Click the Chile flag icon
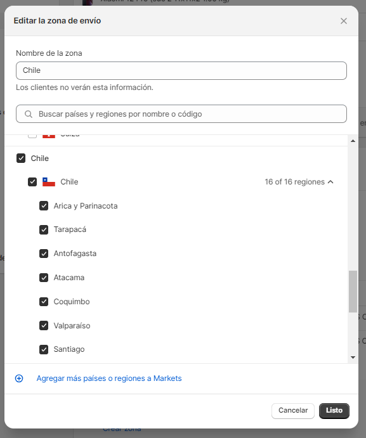Image resolution: width=366 pixels, height=438 pixels. [49, 182]
